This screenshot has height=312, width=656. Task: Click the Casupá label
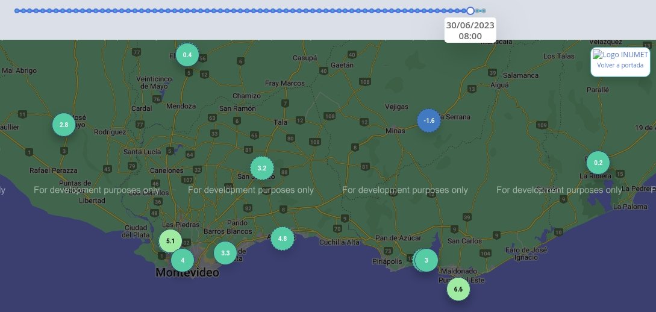coord(305,58)
